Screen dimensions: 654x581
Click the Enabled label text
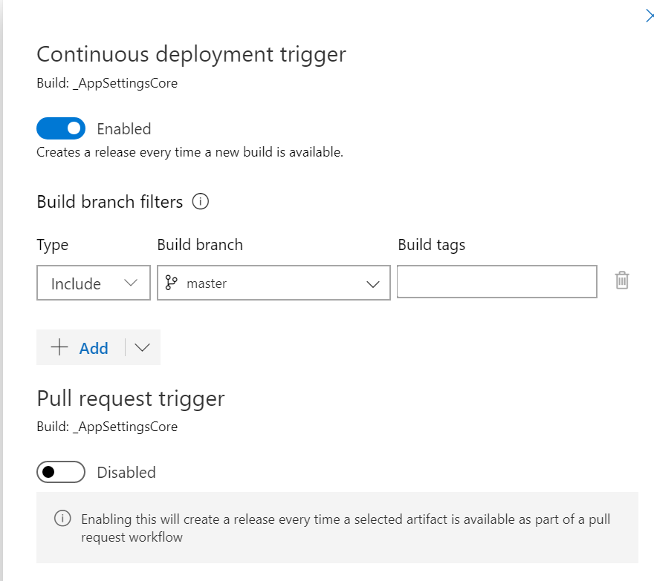point(124,129)
